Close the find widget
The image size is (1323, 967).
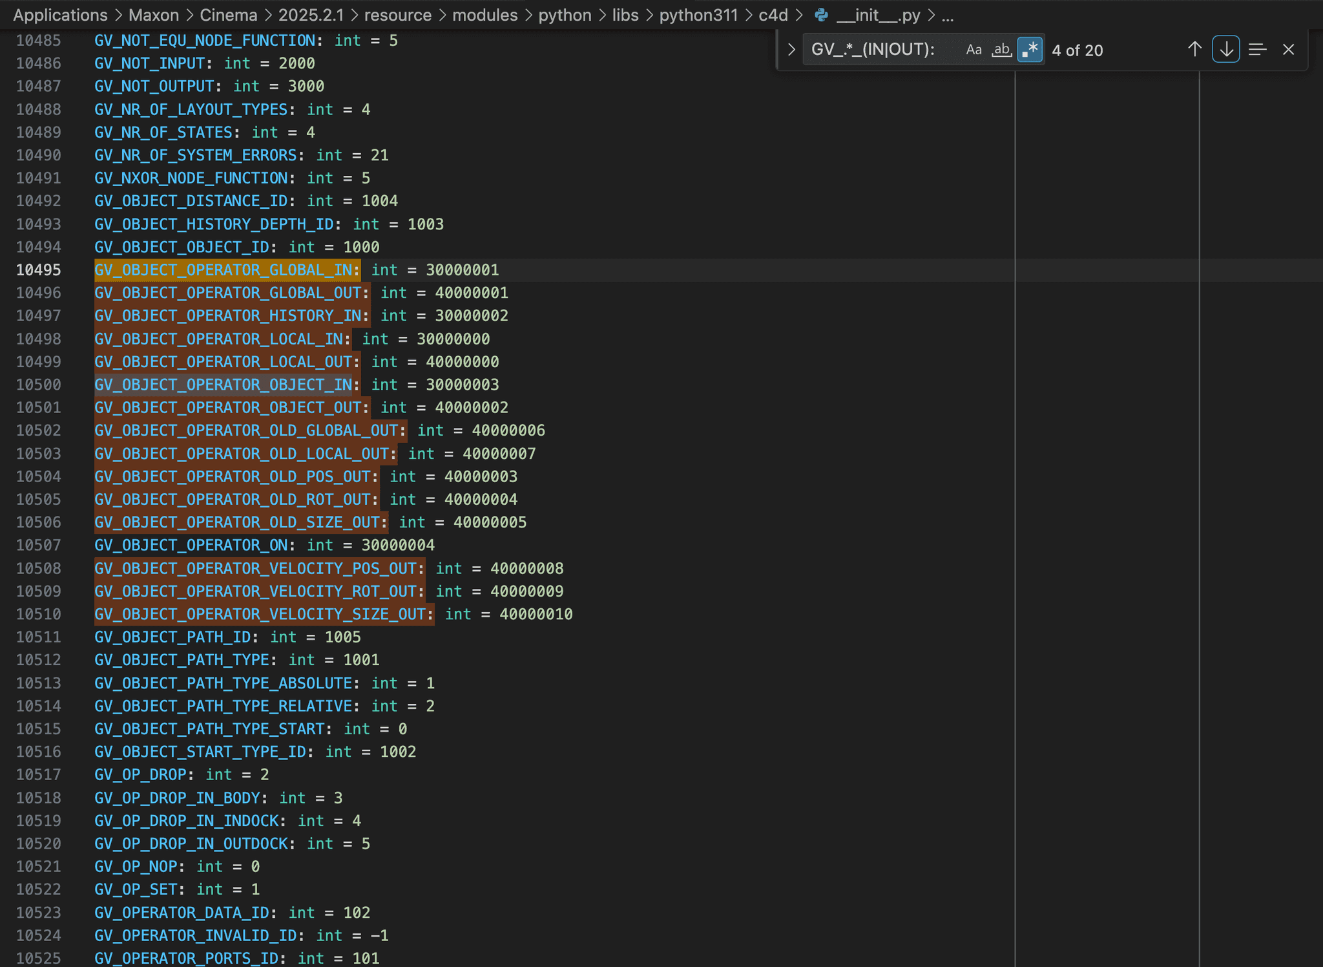1288,50
